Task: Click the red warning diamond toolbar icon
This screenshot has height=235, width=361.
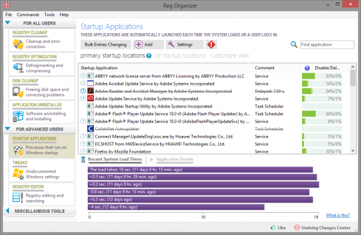Action: pyautogui.click(x=211, y=44)
